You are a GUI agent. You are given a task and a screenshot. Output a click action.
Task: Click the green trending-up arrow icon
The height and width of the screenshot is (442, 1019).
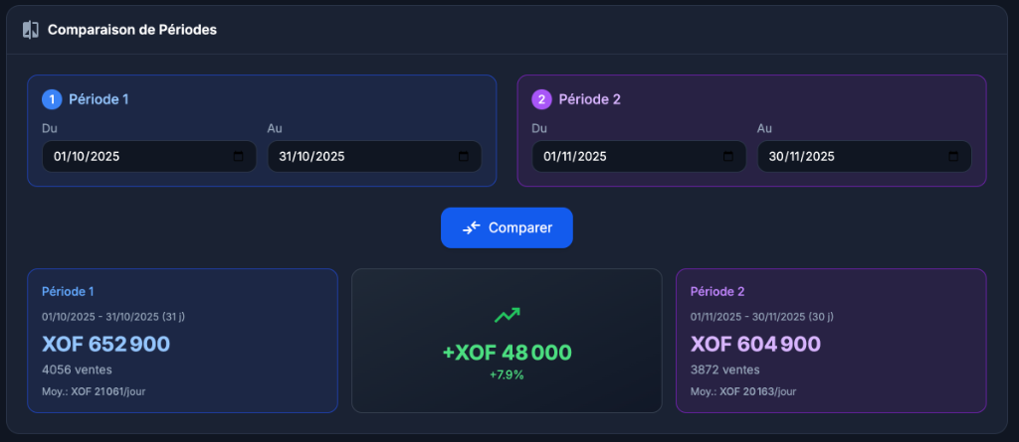508,315
